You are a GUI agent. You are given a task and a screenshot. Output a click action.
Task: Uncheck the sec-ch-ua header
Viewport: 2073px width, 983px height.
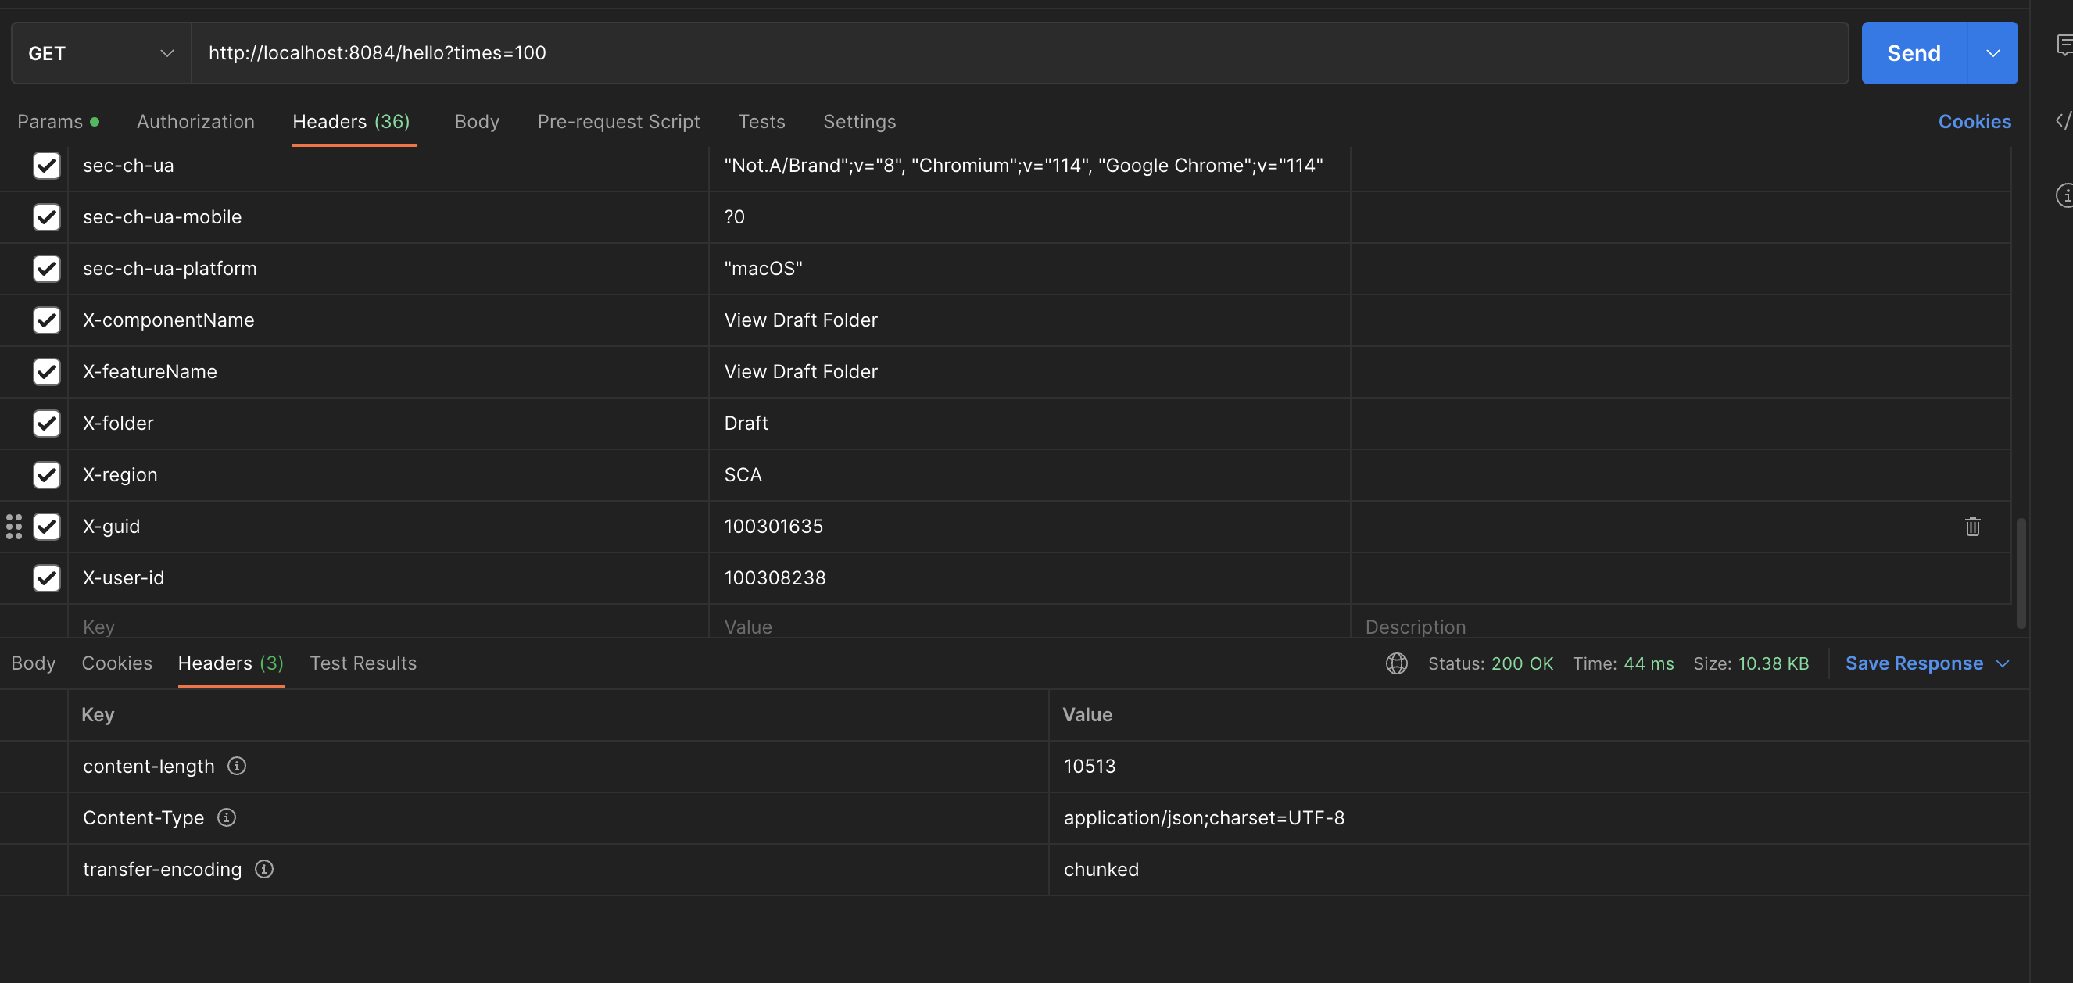click(x=47, y=166)
